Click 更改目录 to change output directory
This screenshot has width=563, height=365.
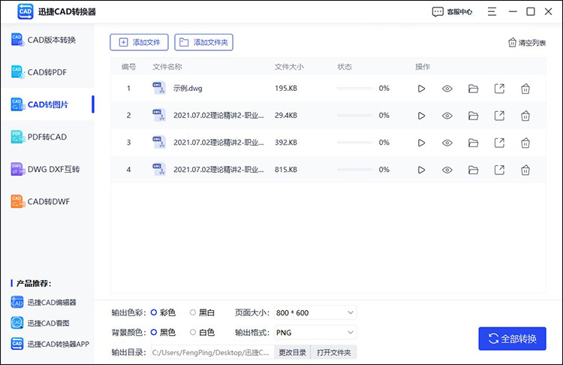(x=292, y=352)
